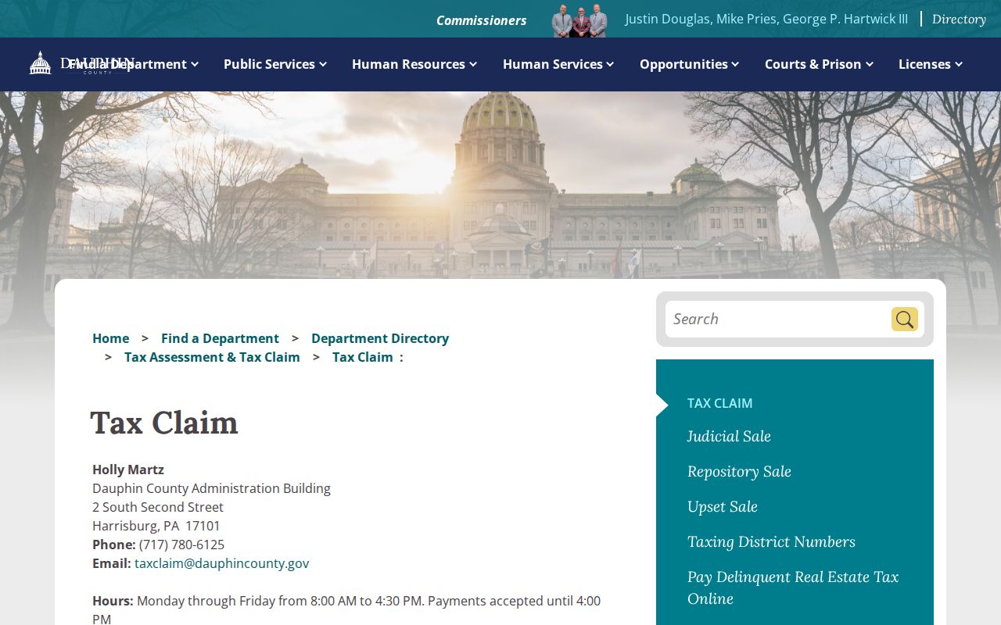Image resolution: width=1001 pixels, height=625 pixels.
Task: Open Repository Sale sidebar item
Action: click(739, 472)
